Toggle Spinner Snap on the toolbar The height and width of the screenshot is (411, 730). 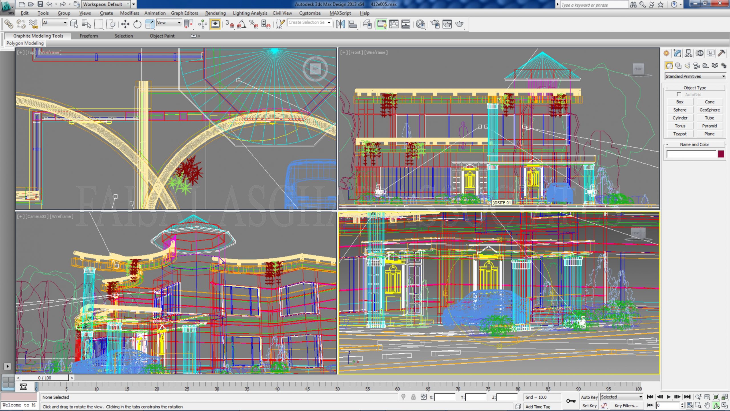[x=266, y=24]
